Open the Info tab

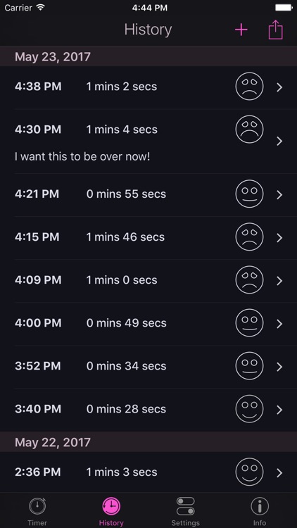tap(260, 512)
